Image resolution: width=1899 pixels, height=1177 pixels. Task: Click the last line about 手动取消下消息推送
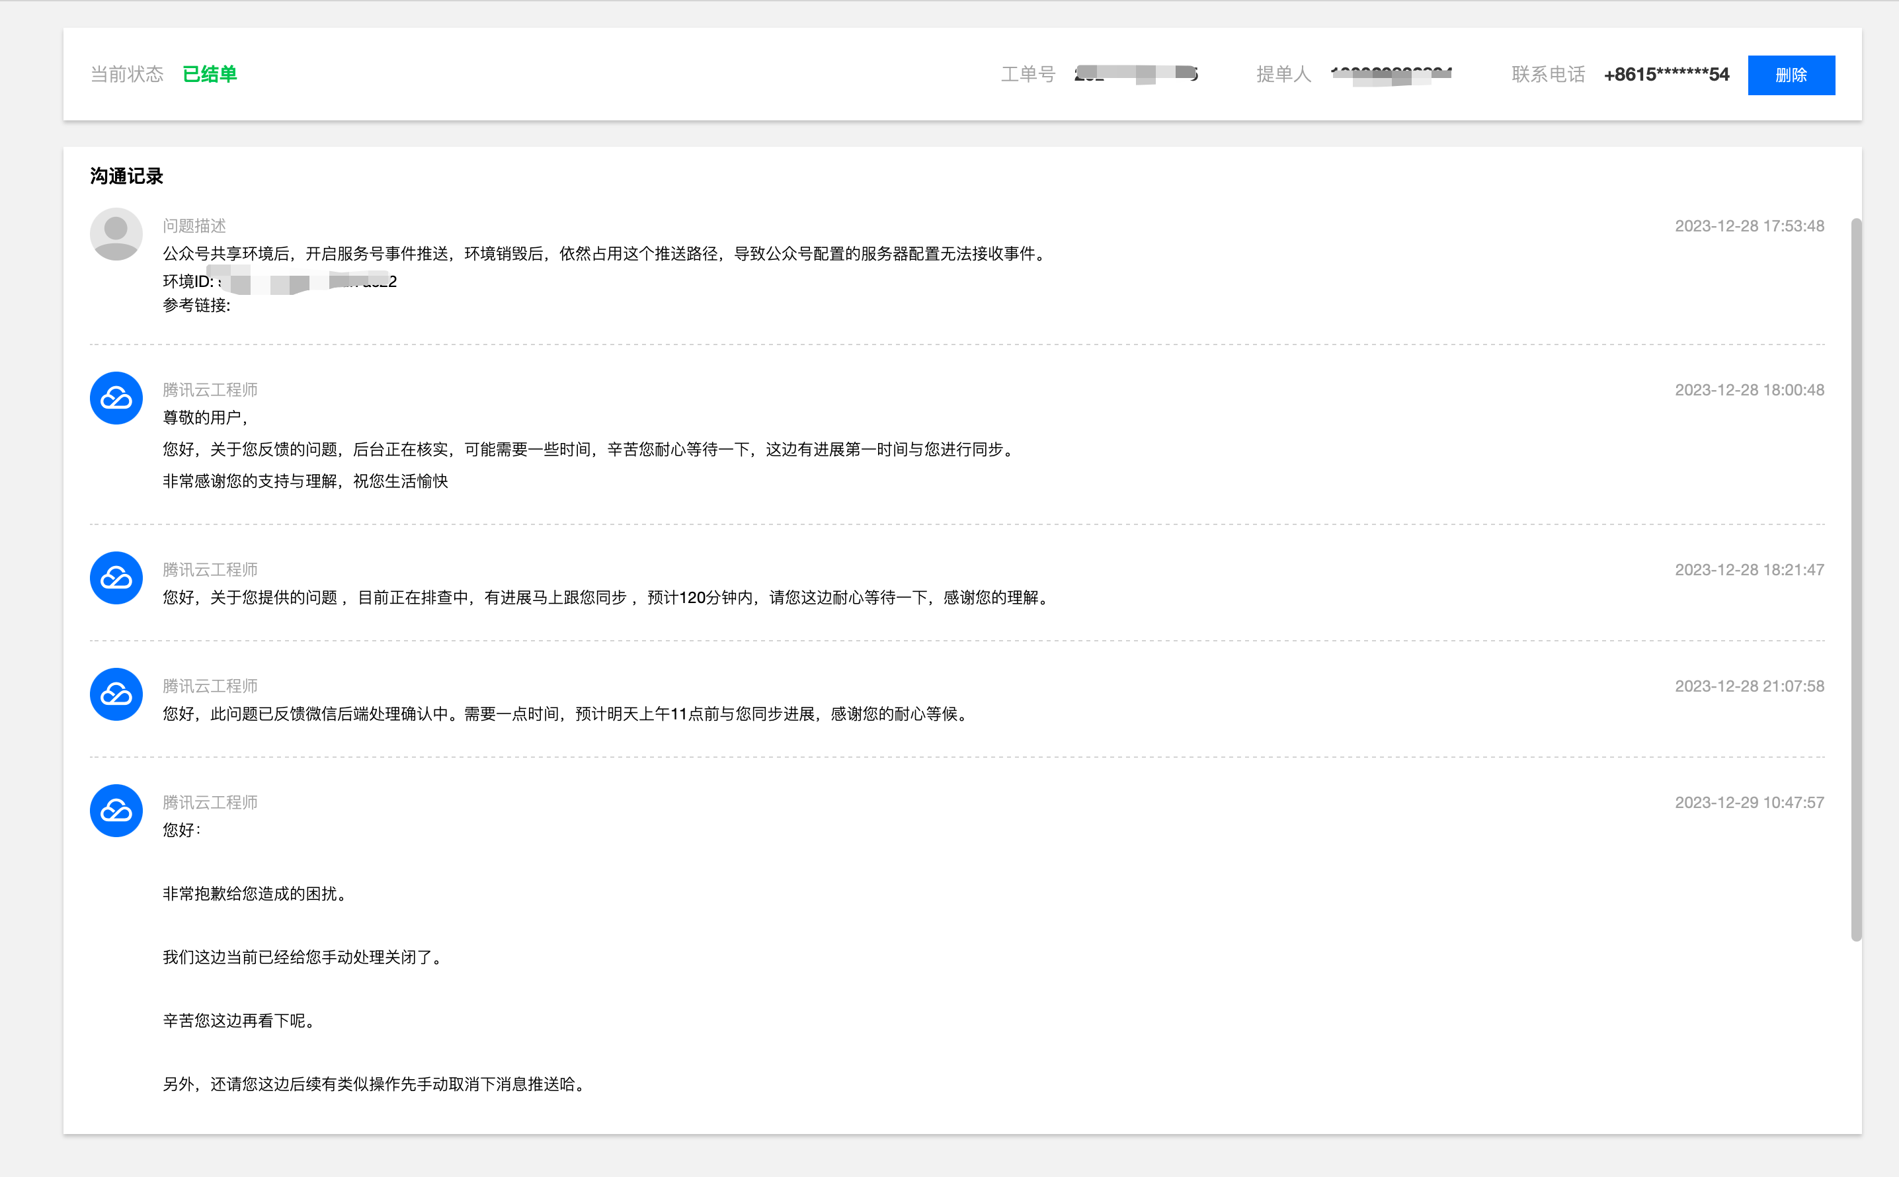tap(374, 1084)
